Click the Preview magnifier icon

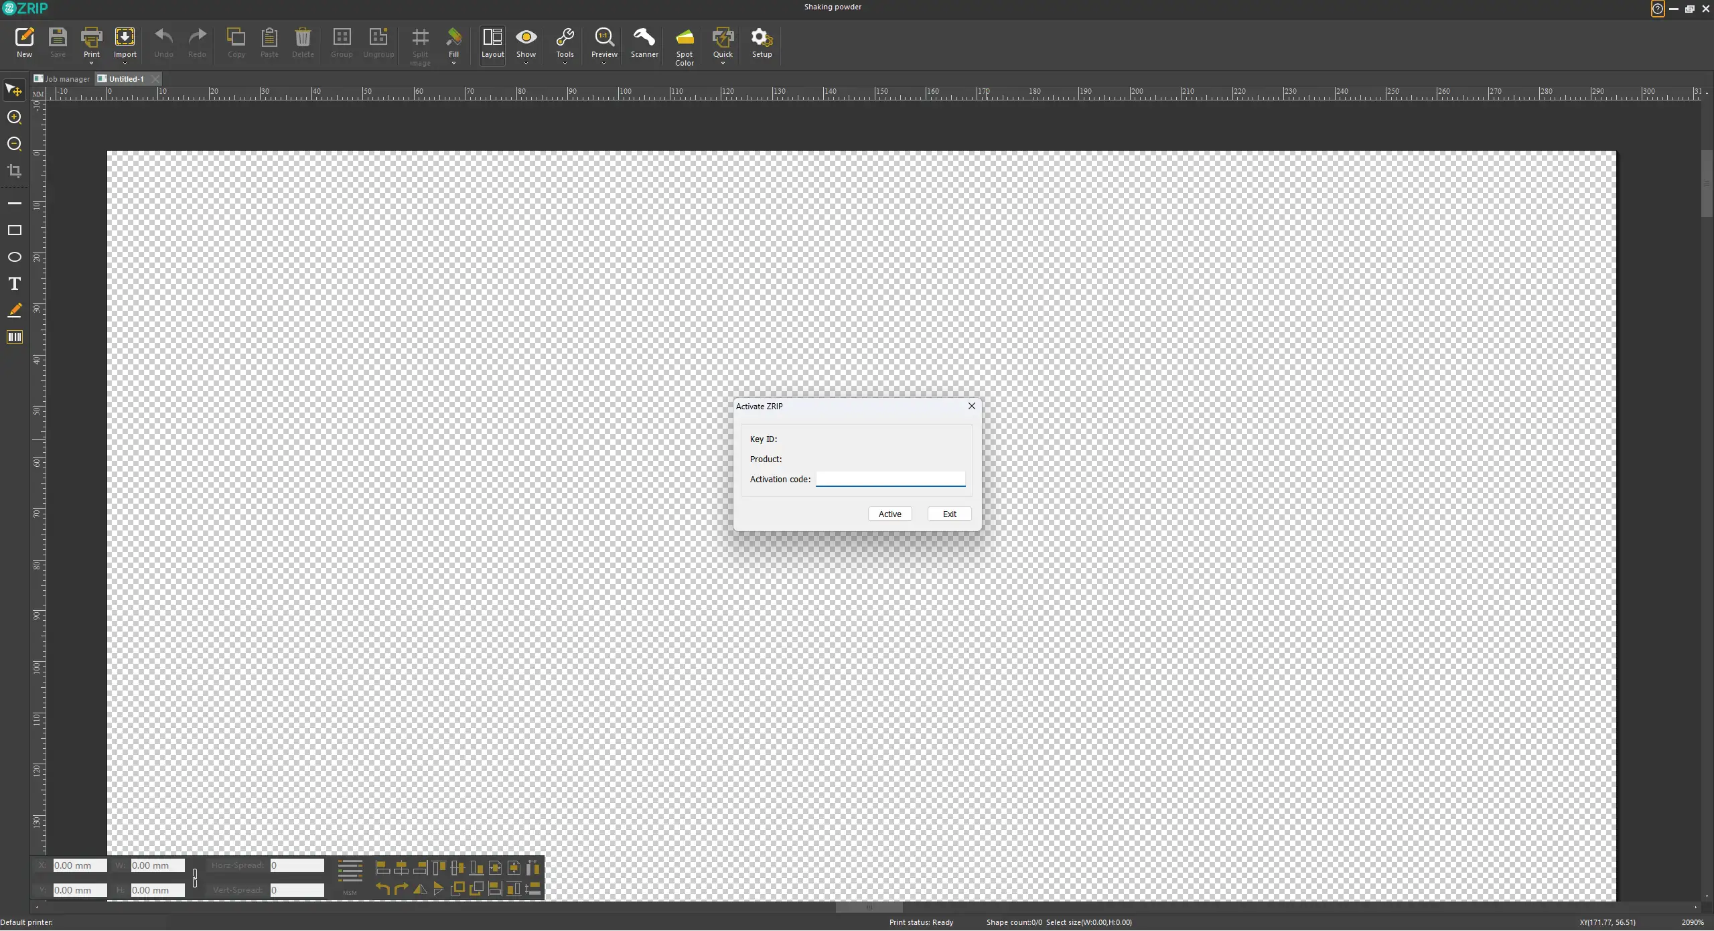click(604, 38)
